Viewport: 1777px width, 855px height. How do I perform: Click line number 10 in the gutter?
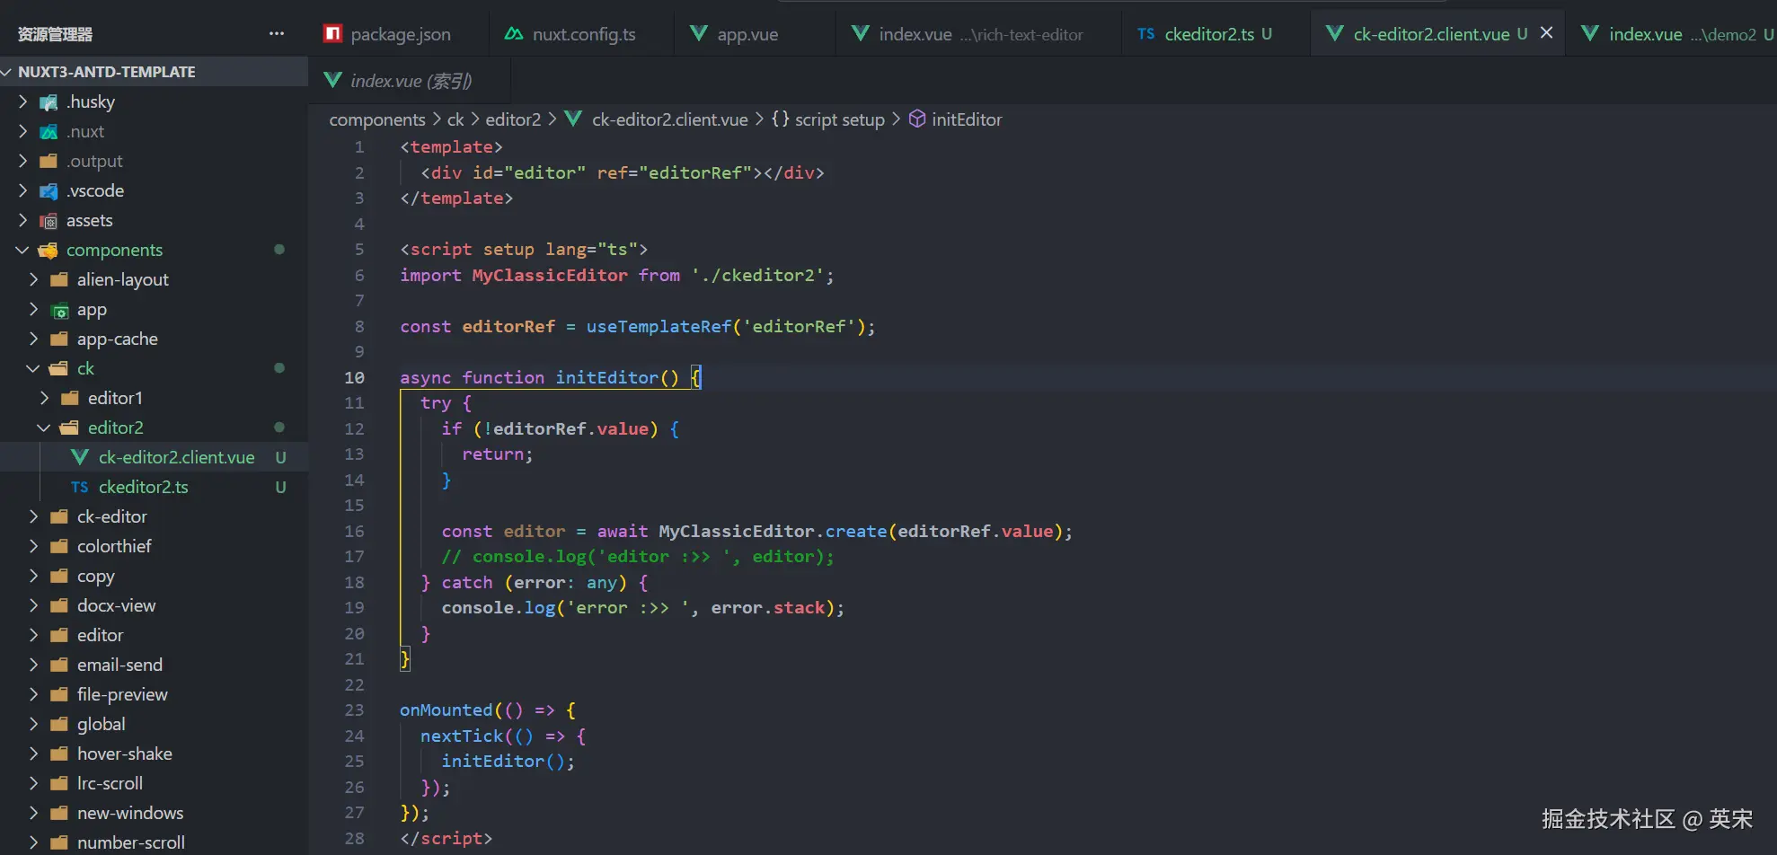pyautogui.click(x=354, y=378)
